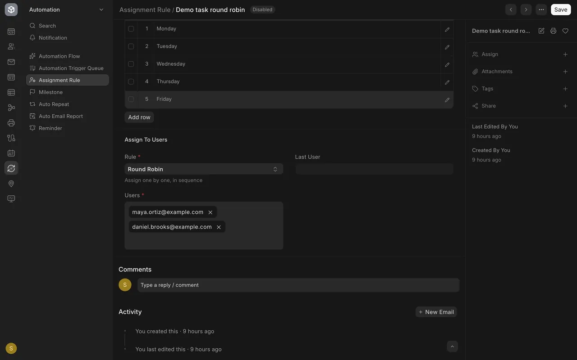Open the three-dots more actions menu
The width and height of the screenshot is (577, 360).
pyautogui.click(x=541, y=9)
